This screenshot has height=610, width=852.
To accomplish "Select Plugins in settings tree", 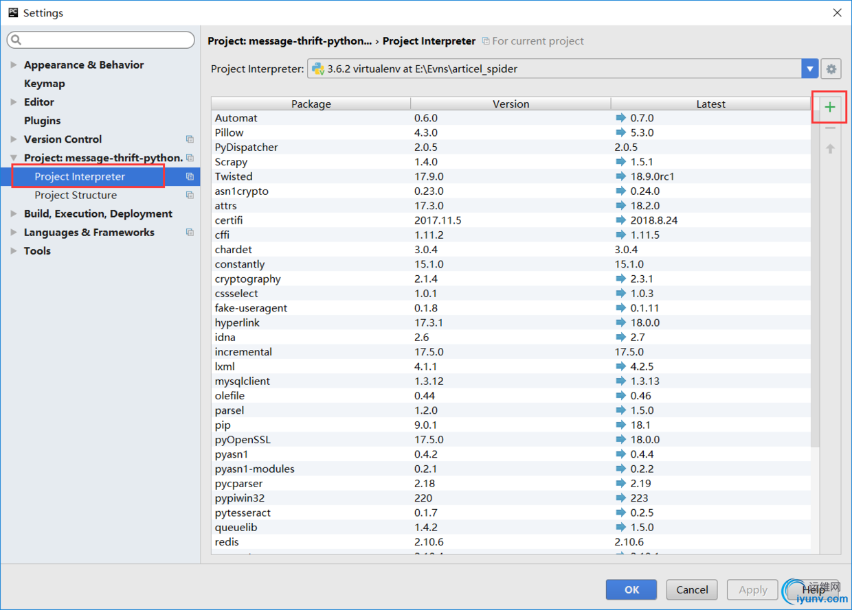I will tap(43, 121).
